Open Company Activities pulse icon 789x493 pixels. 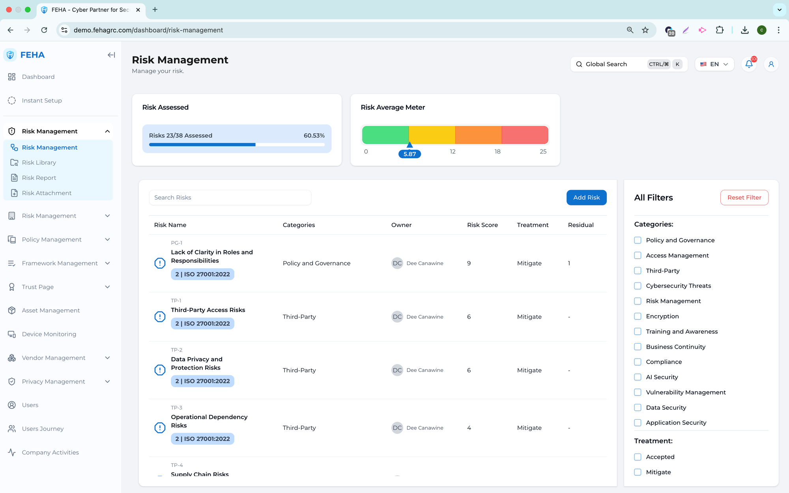(12, 452)
